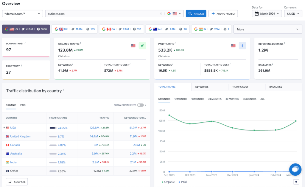The image size is (305, 187).
Task: Switch to the Total Traffic chart tab
Action: pyautogui.click(x=167, y=87)
